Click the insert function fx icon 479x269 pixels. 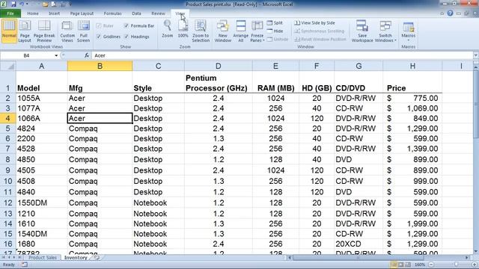(x=87, y=55)
